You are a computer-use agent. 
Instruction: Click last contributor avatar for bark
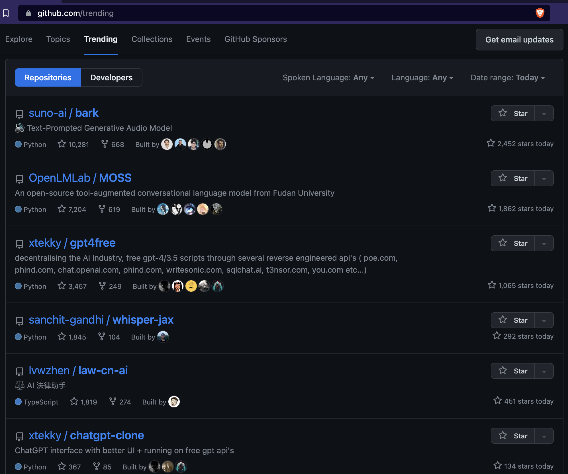(220, 144)
